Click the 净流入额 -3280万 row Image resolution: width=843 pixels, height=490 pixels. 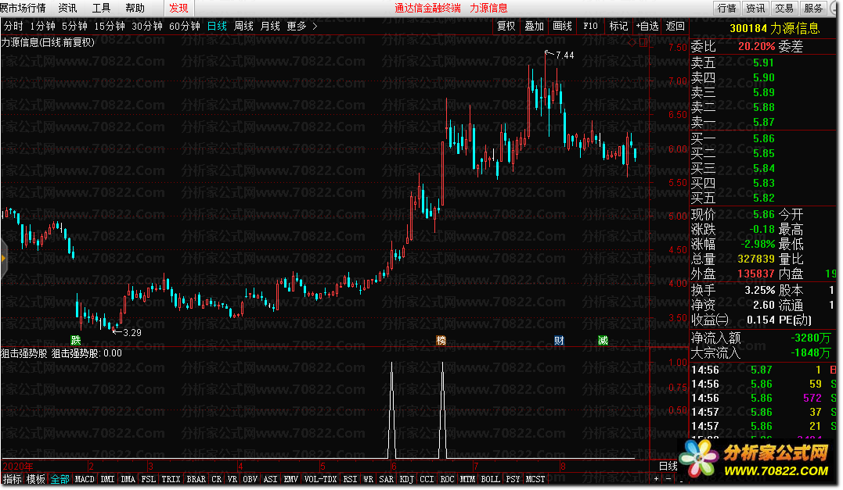tap(763, 338)
